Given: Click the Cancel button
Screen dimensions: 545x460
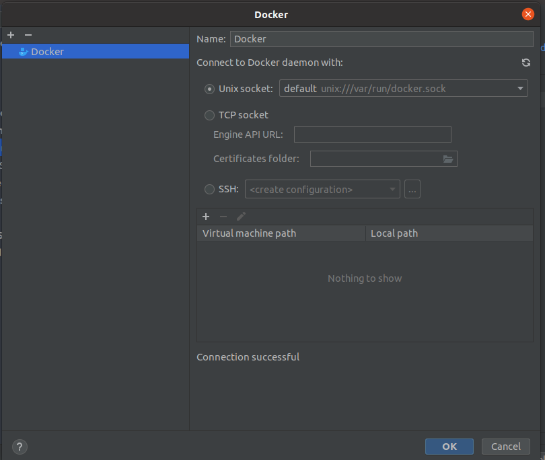Looking at the screenshot, I should pyautogui.click(x=505, y=447).
